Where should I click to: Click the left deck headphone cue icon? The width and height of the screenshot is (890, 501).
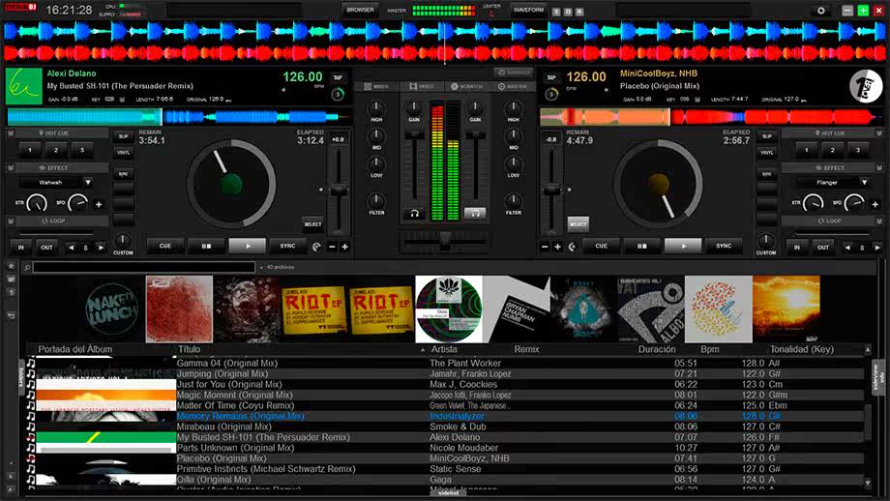pyautogui.click(x=414, y=214)
